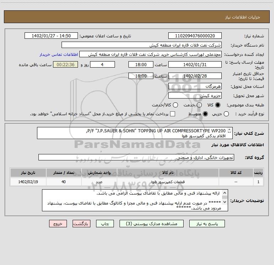Screen dimensions: 274x265
Task: Click the نام دستگاه خریدار field
Action: click(142, 45)
